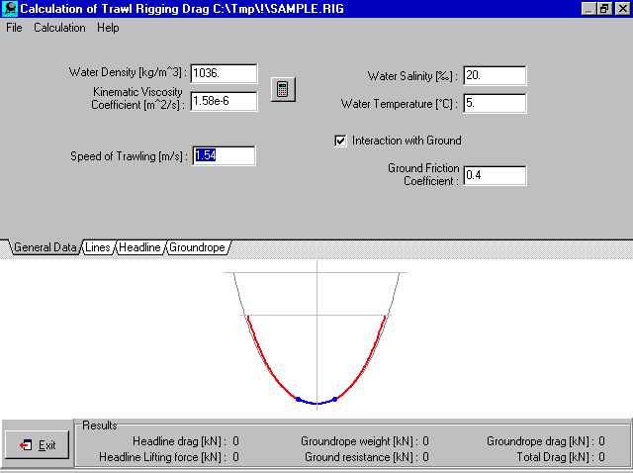Close the Trawl Rigging Drag window
This screenshot has width=633, height=473.
click(x=620, y=8)
